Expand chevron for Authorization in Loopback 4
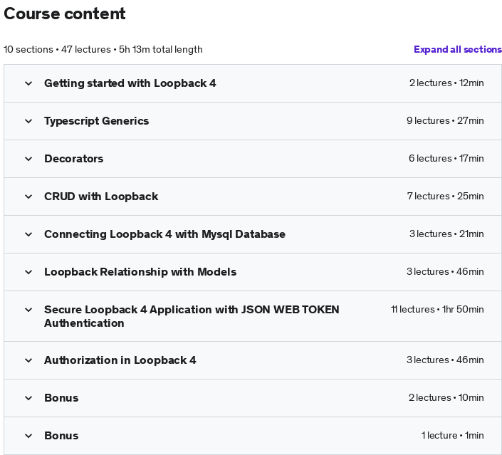Screen dimensions: 502x455 click(x=28, y=360)
